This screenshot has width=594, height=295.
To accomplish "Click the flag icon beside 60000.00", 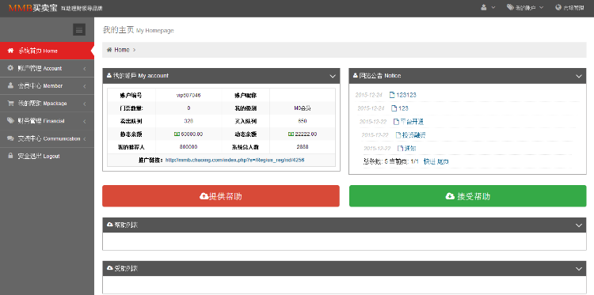I will coord(177,134).
